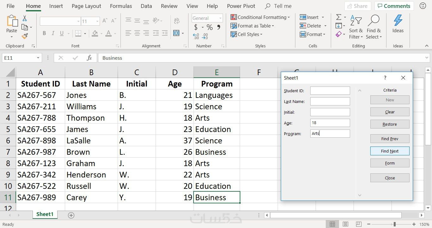The width and height of the screenshot is (432, 228).
Task: Expand the Number Format General dropdown
Action: click(x=220, y=18)
